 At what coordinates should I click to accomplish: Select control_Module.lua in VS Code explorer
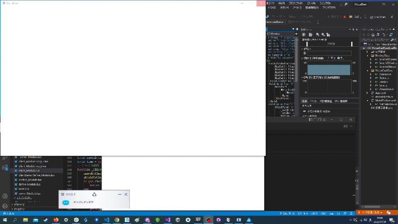(30, 180)
